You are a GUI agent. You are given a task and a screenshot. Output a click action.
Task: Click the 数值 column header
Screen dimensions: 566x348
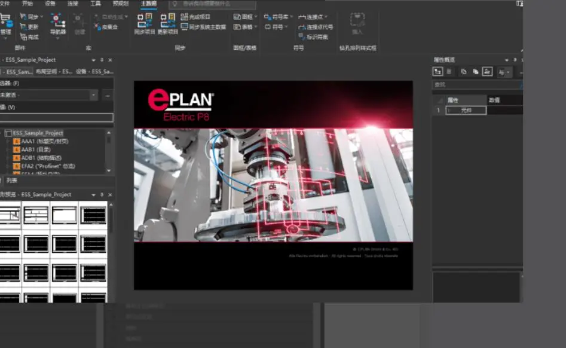coord(504,100)
